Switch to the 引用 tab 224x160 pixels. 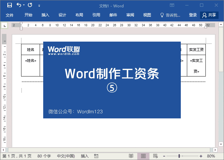click(x=96, y=15)
